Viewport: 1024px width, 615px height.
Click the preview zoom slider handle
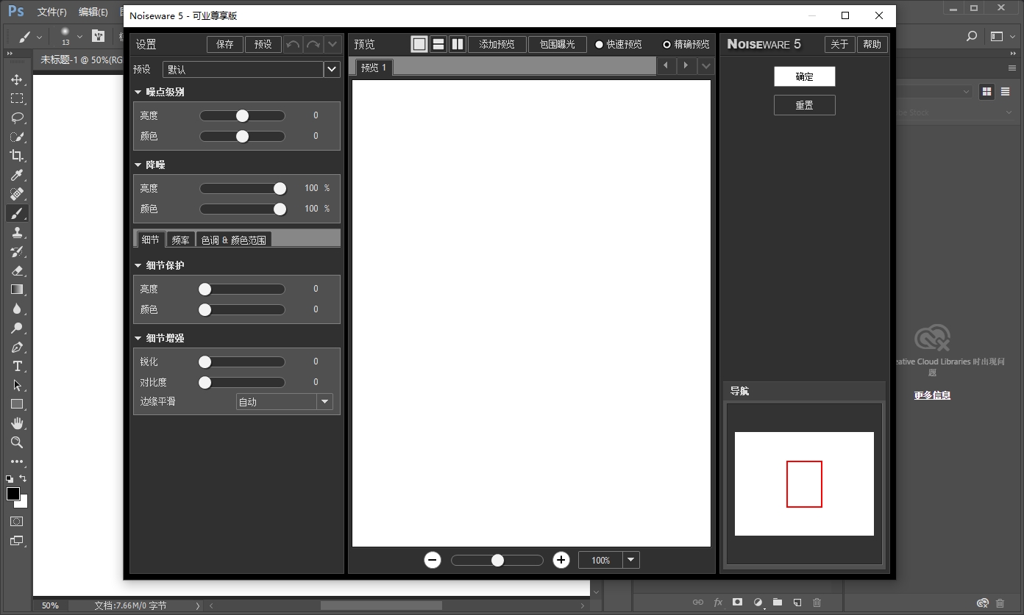pyautogui.click(x=498, y=560)
